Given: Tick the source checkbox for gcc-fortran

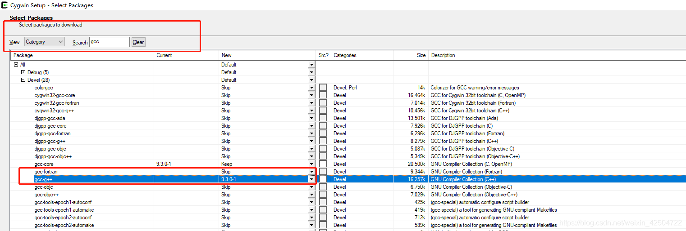Looking at the screenshot, I should (323, 172).
